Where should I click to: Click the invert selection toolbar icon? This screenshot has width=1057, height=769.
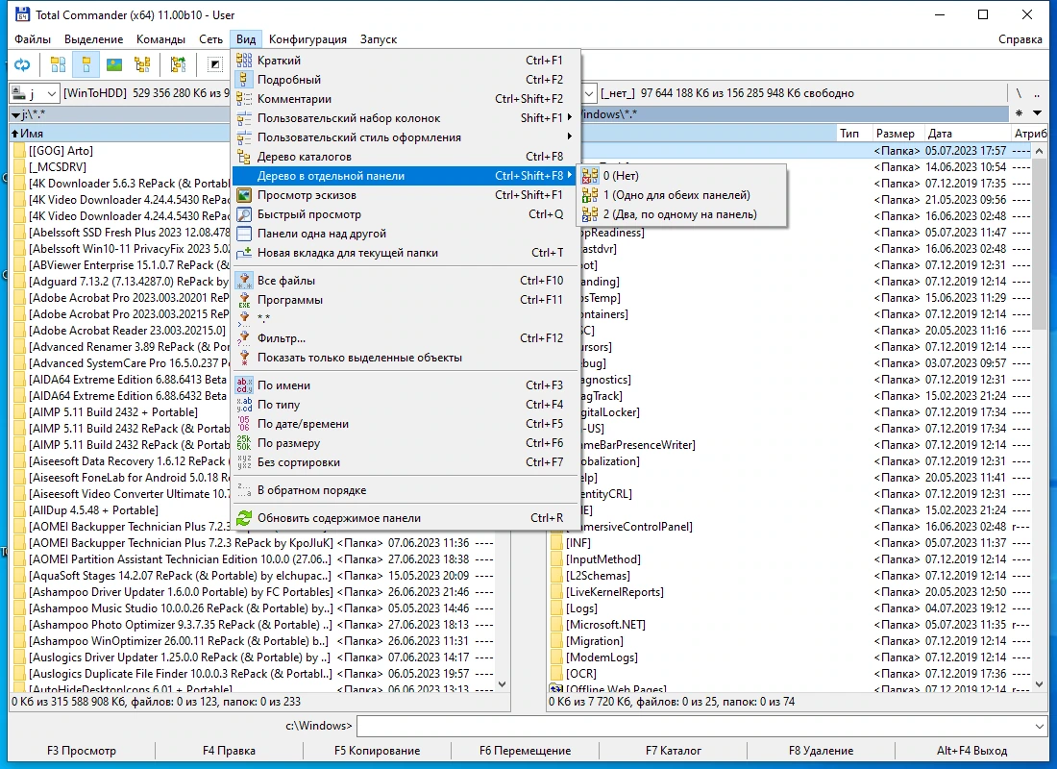click(214, 64)
